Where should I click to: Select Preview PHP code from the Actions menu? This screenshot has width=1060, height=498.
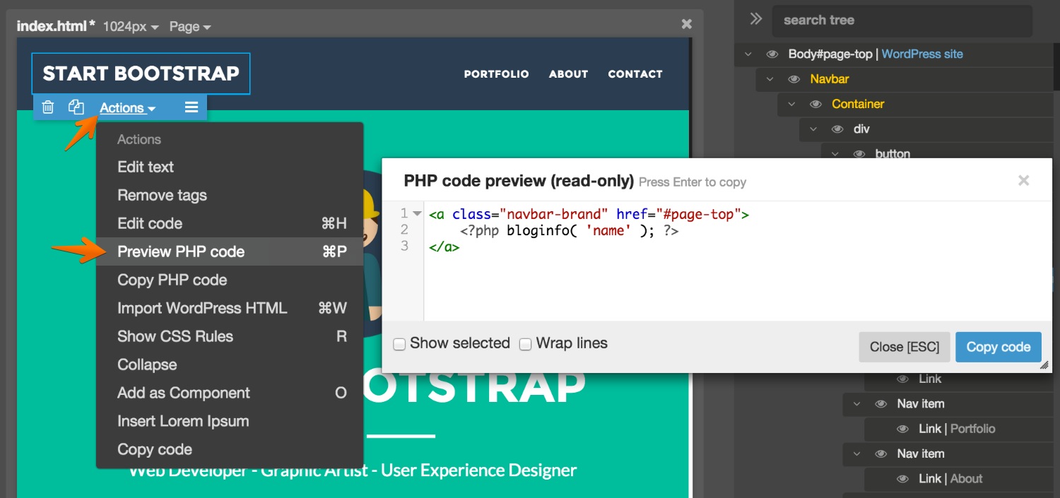[x=181, y=251]
